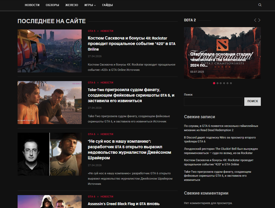The width and height of the screenshot is (275, 208).
Task: Click НОВОСТИ tag on the Schreier article
Action: coord(107,134)
